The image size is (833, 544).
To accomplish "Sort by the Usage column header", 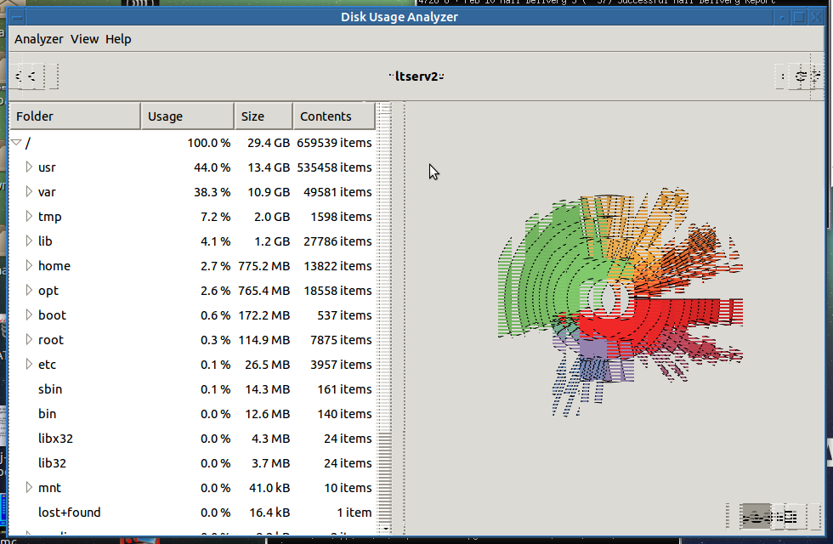I will pos(187,116).
